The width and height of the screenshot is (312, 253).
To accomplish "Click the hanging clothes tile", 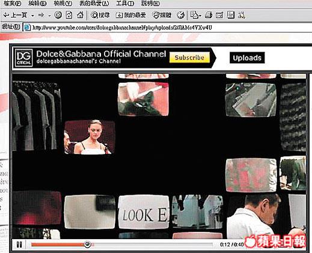I will (x=37, y=116).
